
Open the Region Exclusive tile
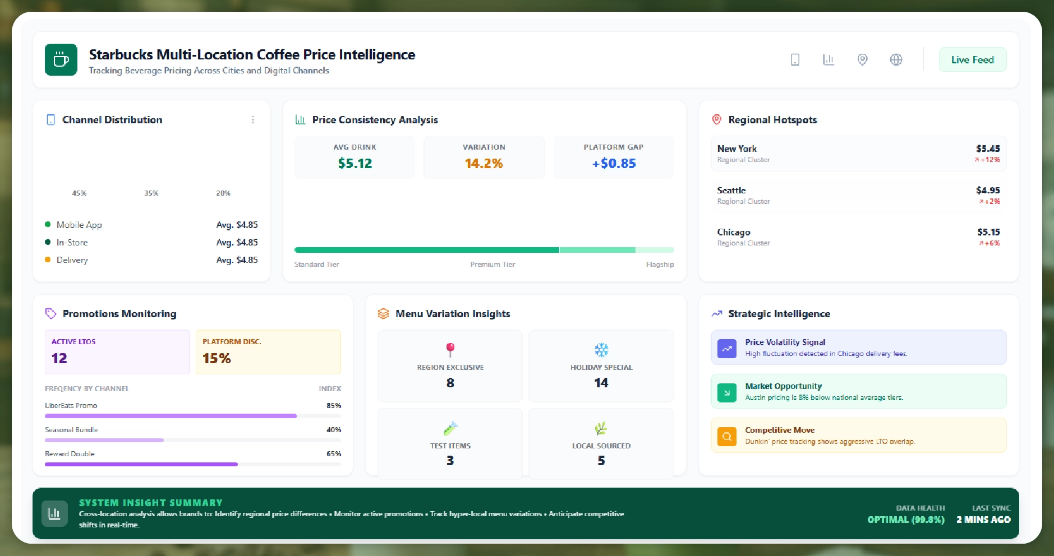450,366
